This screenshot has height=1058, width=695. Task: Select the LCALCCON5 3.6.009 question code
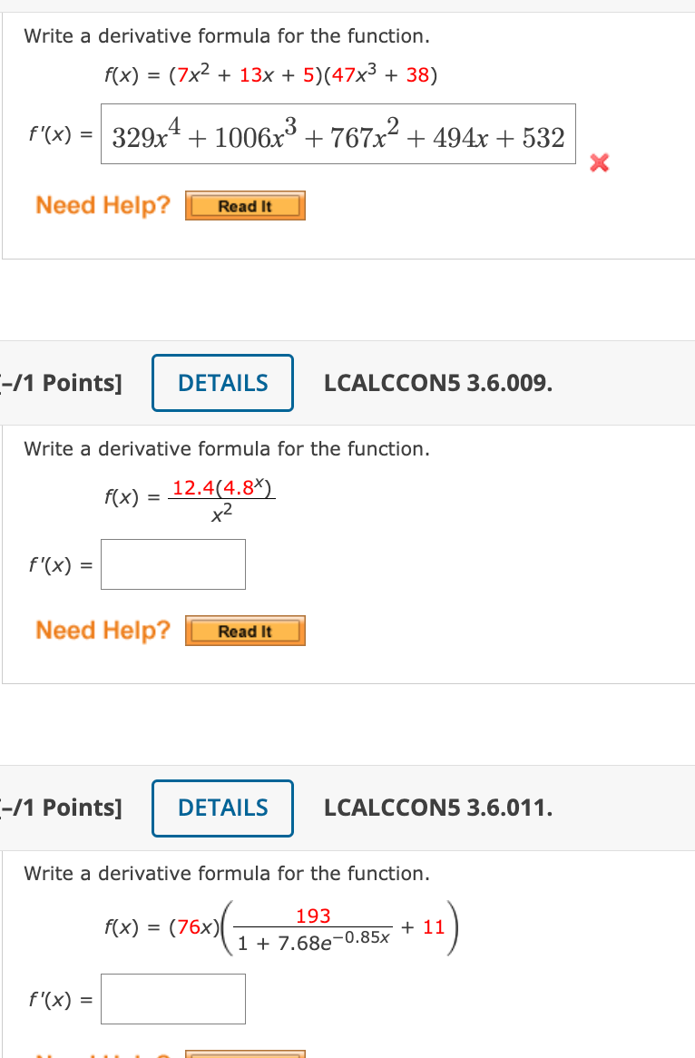[x=438, y=383]
